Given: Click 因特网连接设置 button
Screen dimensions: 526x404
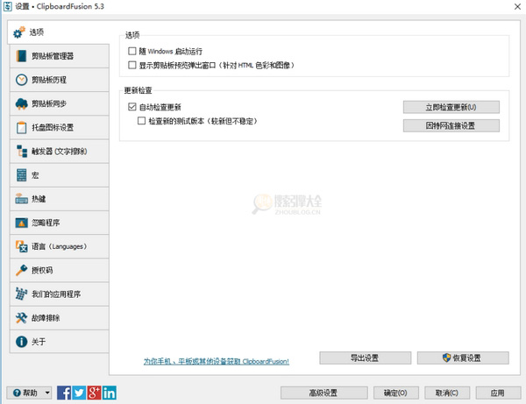Looking at the screenshot, I should (451, 125).
